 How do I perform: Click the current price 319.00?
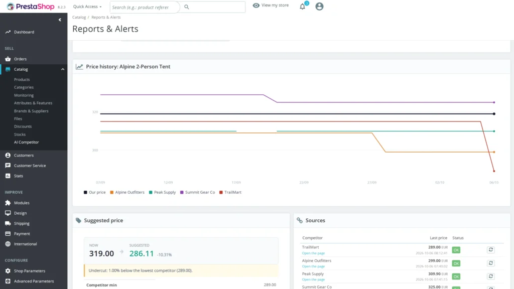point(101,253)
